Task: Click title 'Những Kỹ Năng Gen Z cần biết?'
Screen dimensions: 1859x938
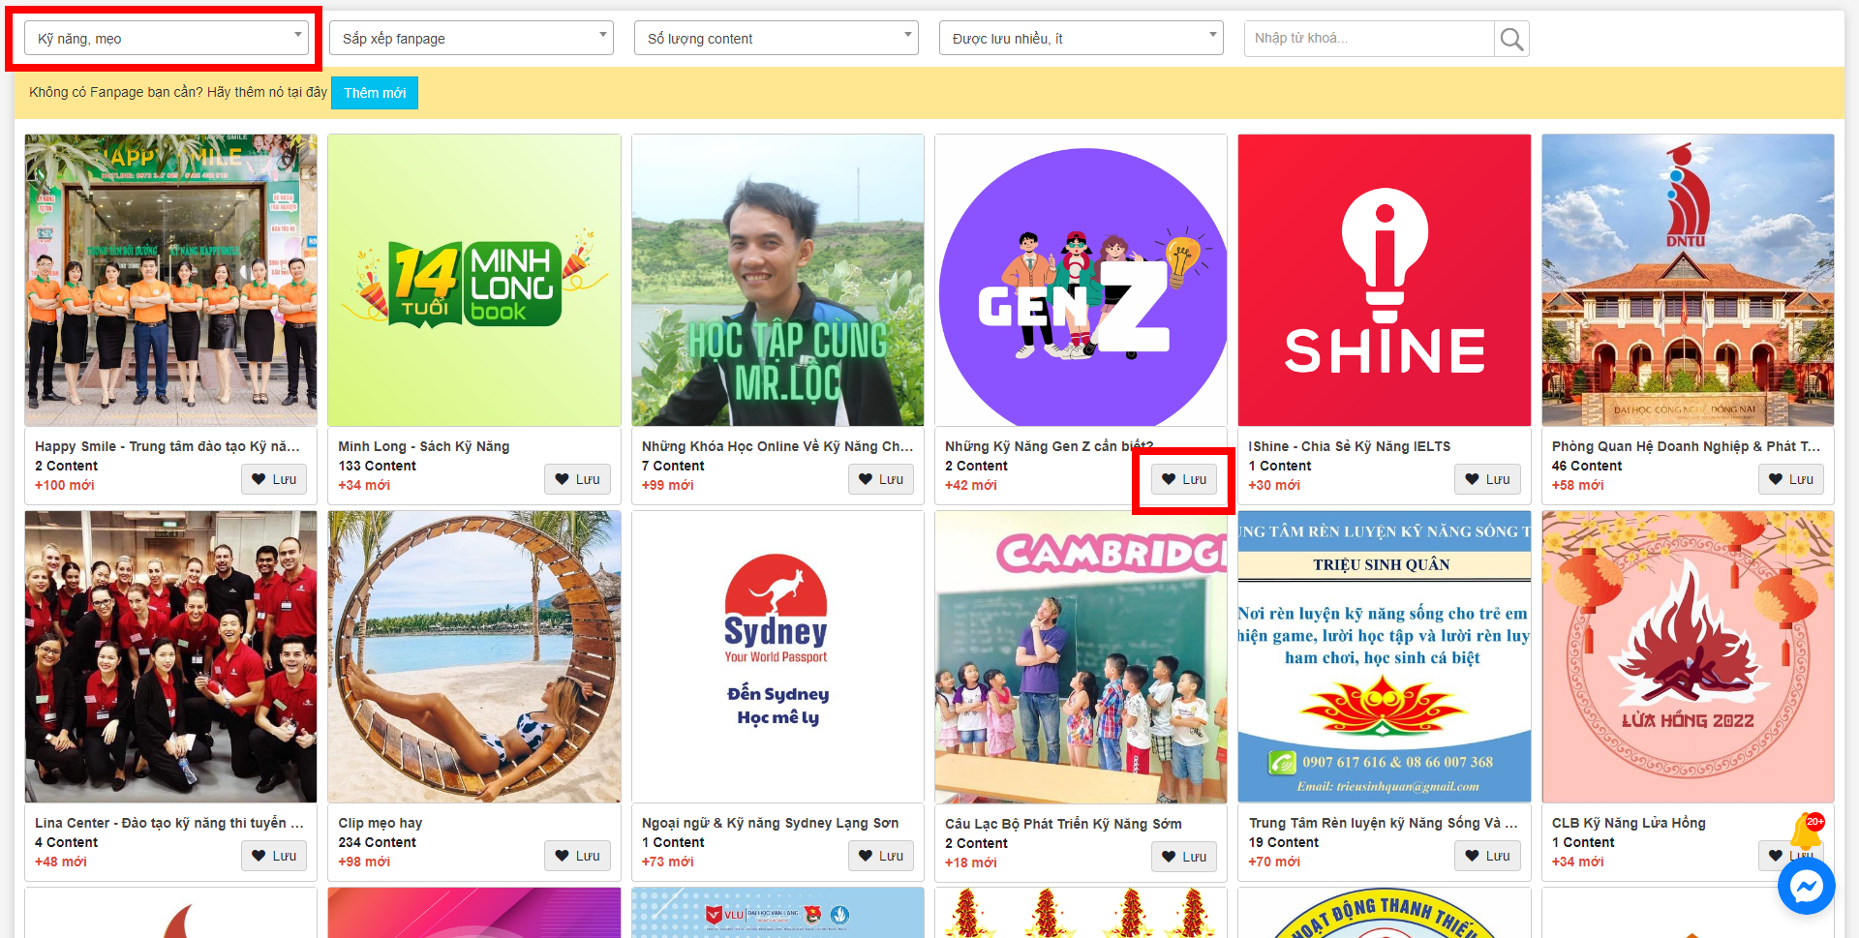Action: tap(1050, 446)
